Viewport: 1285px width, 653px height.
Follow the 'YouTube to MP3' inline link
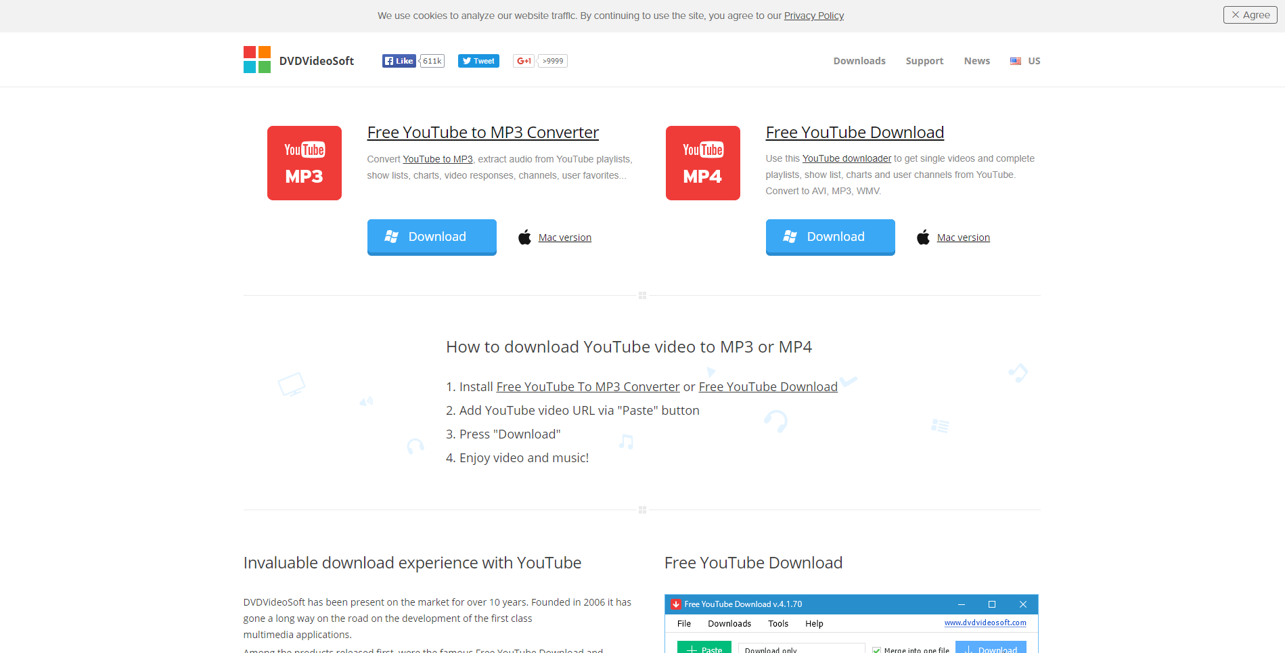pyautogui.click(x=438, y=159)
